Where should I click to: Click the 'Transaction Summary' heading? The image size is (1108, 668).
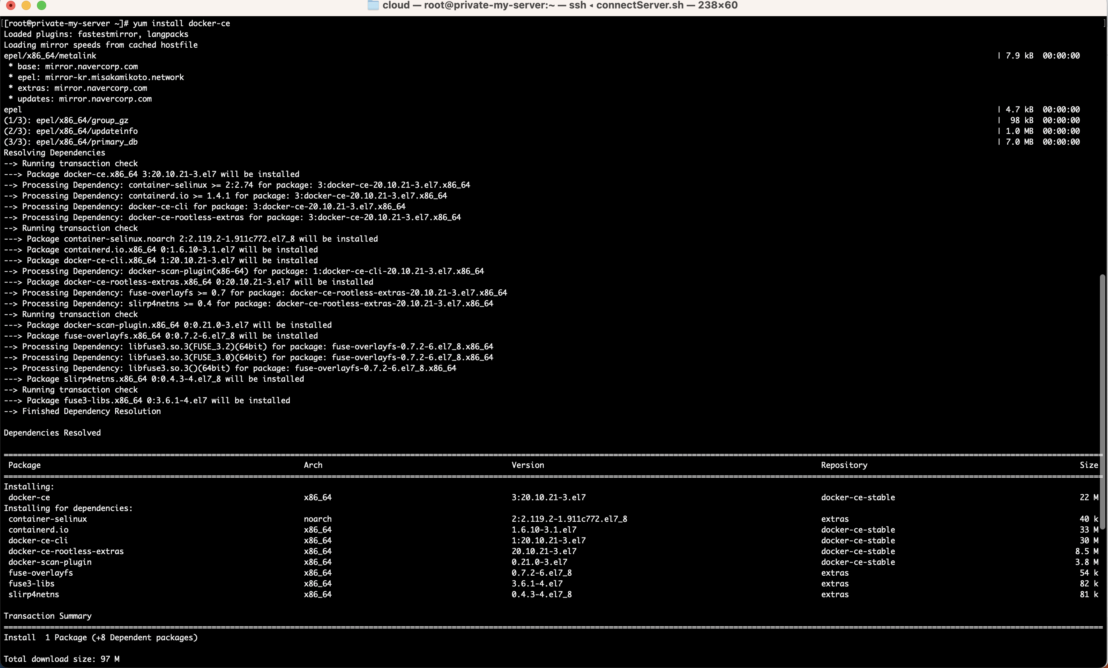(x=48, y=616)
